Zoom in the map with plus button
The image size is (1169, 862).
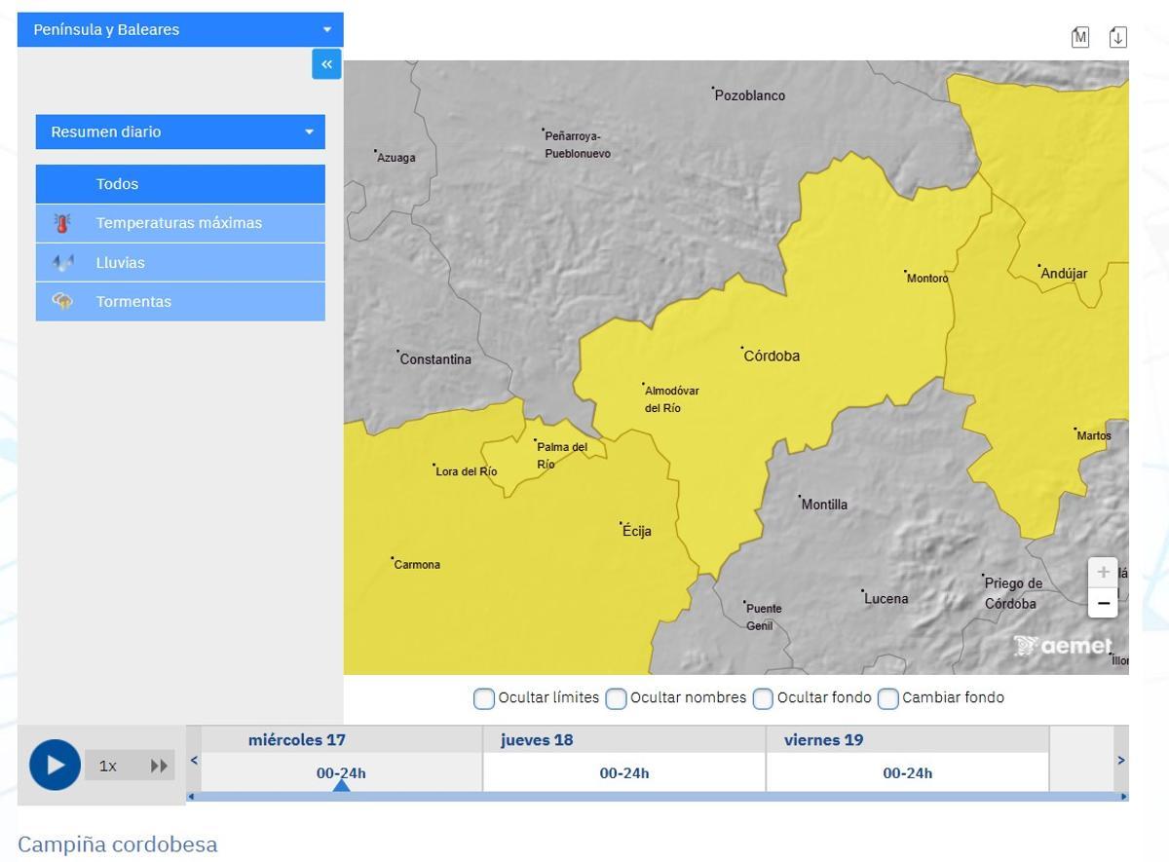tap(1103, 573)
